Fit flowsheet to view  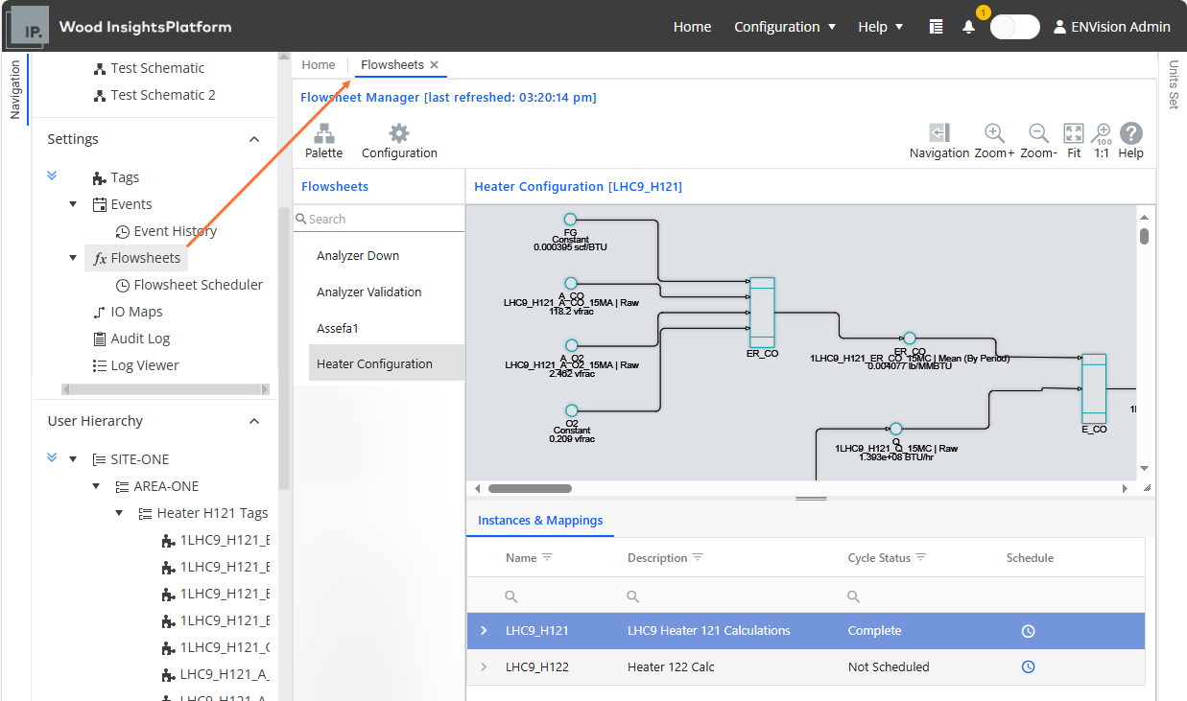(x=1074, y=133)
